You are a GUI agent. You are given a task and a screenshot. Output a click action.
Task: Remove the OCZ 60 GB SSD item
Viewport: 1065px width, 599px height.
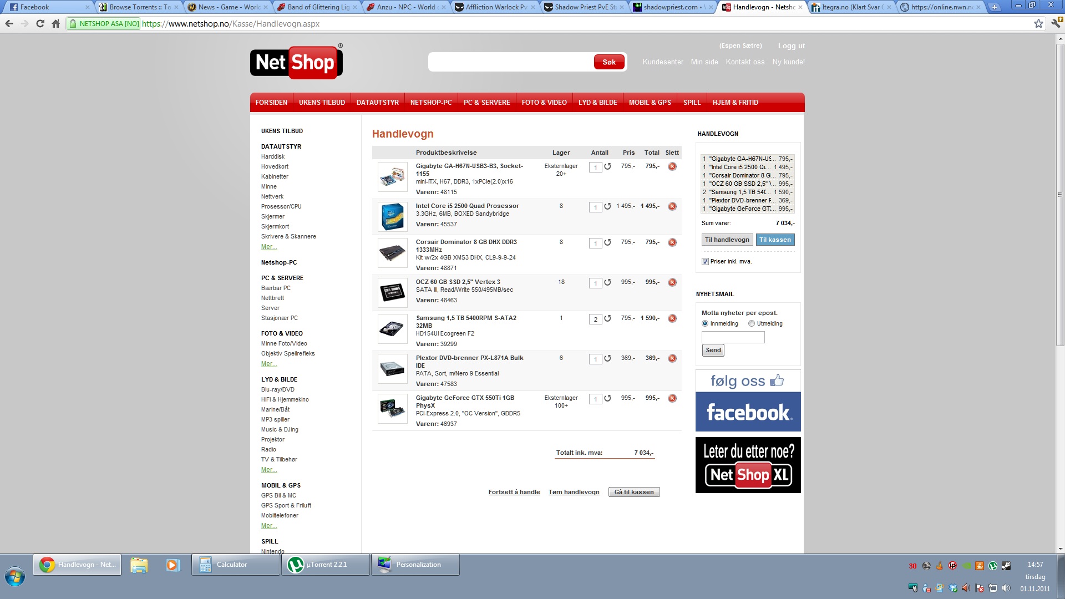coord(672,282)
